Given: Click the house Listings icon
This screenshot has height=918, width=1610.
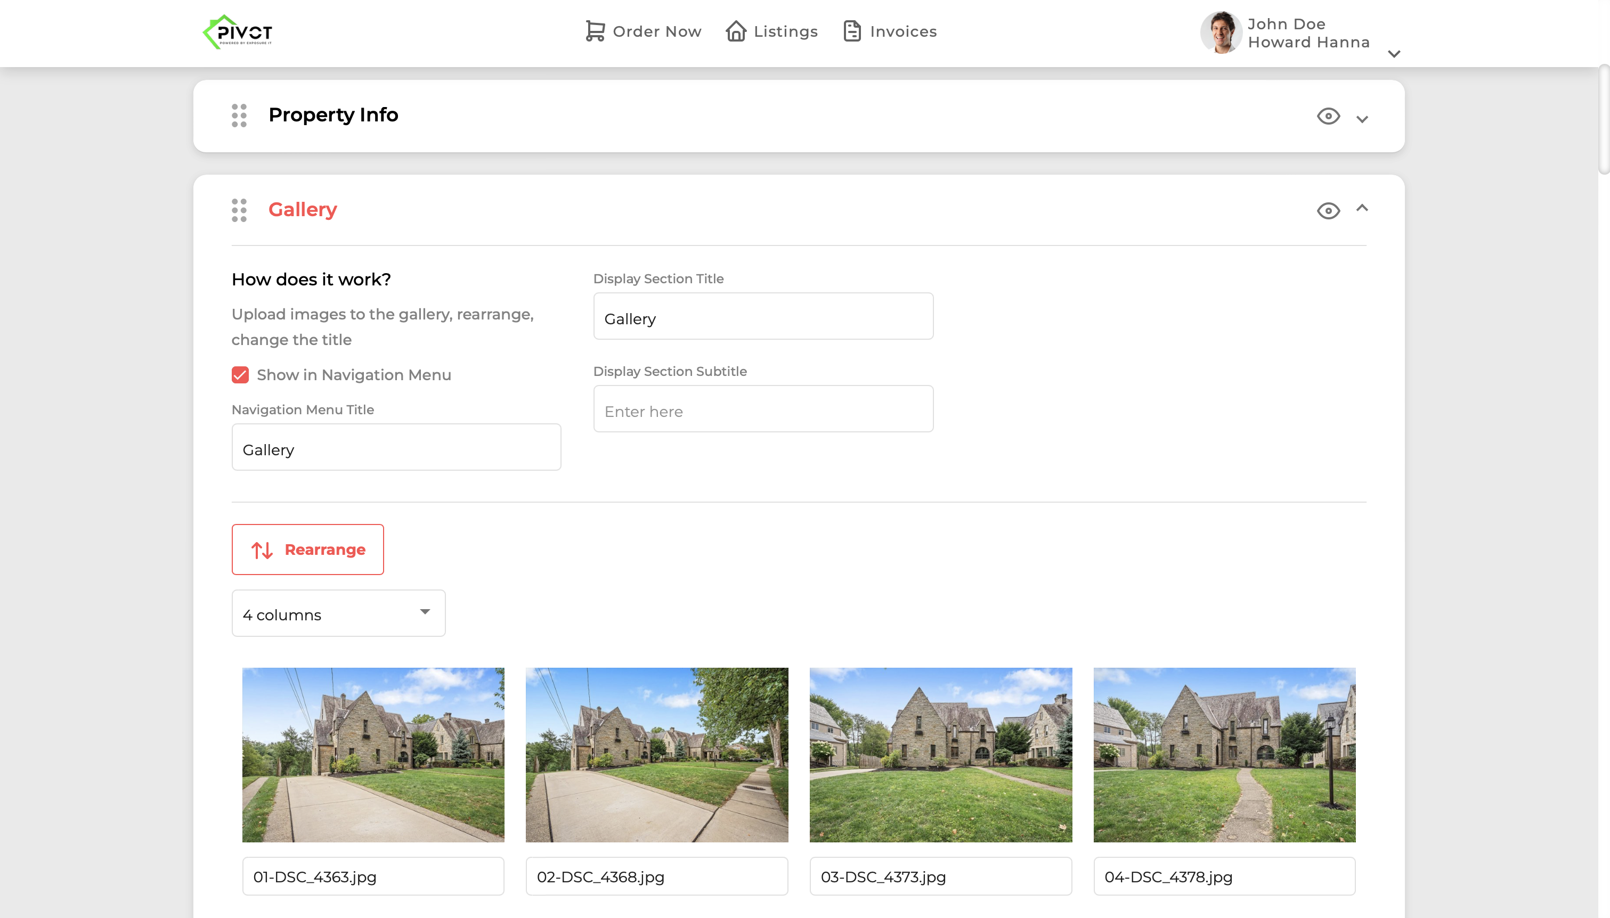Looking at the screenshot, I should (735, 31).
